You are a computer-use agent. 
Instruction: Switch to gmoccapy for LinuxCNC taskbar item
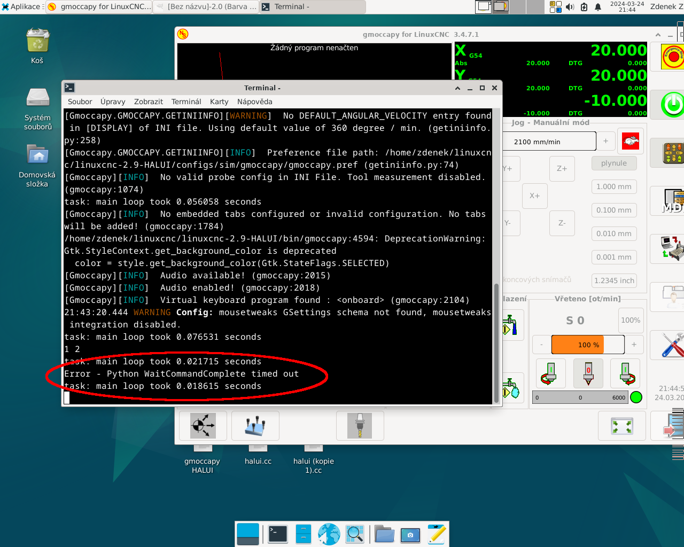[99, 6]
